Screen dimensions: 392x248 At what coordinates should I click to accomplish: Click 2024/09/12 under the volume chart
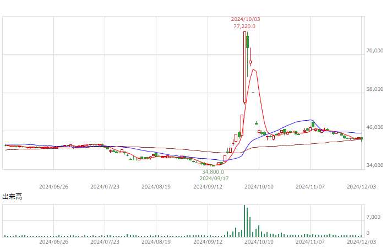[x=208, y=242]
